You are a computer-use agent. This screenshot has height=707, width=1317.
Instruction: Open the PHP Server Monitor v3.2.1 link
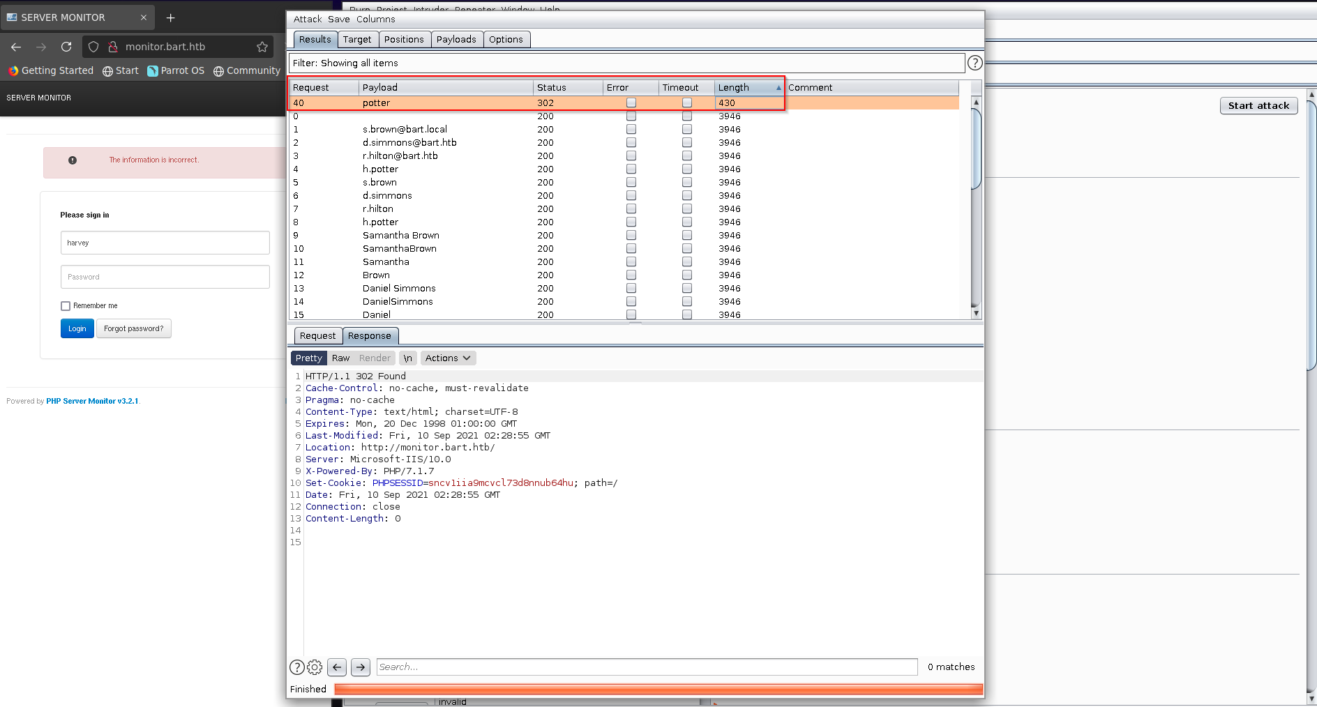tap(92, 402)
